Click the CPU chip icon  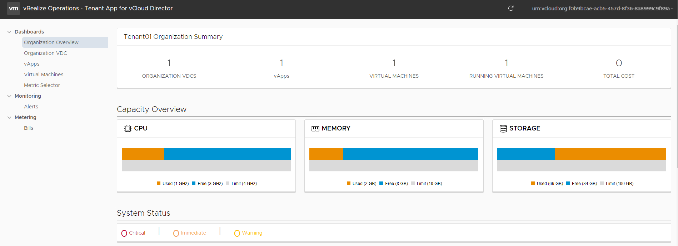point(128,129)
